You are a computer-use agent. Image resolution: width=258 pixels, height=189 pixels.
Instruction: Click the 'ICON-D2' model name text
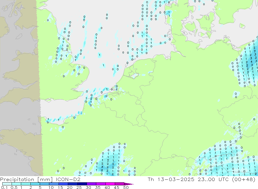pos(68,179)
